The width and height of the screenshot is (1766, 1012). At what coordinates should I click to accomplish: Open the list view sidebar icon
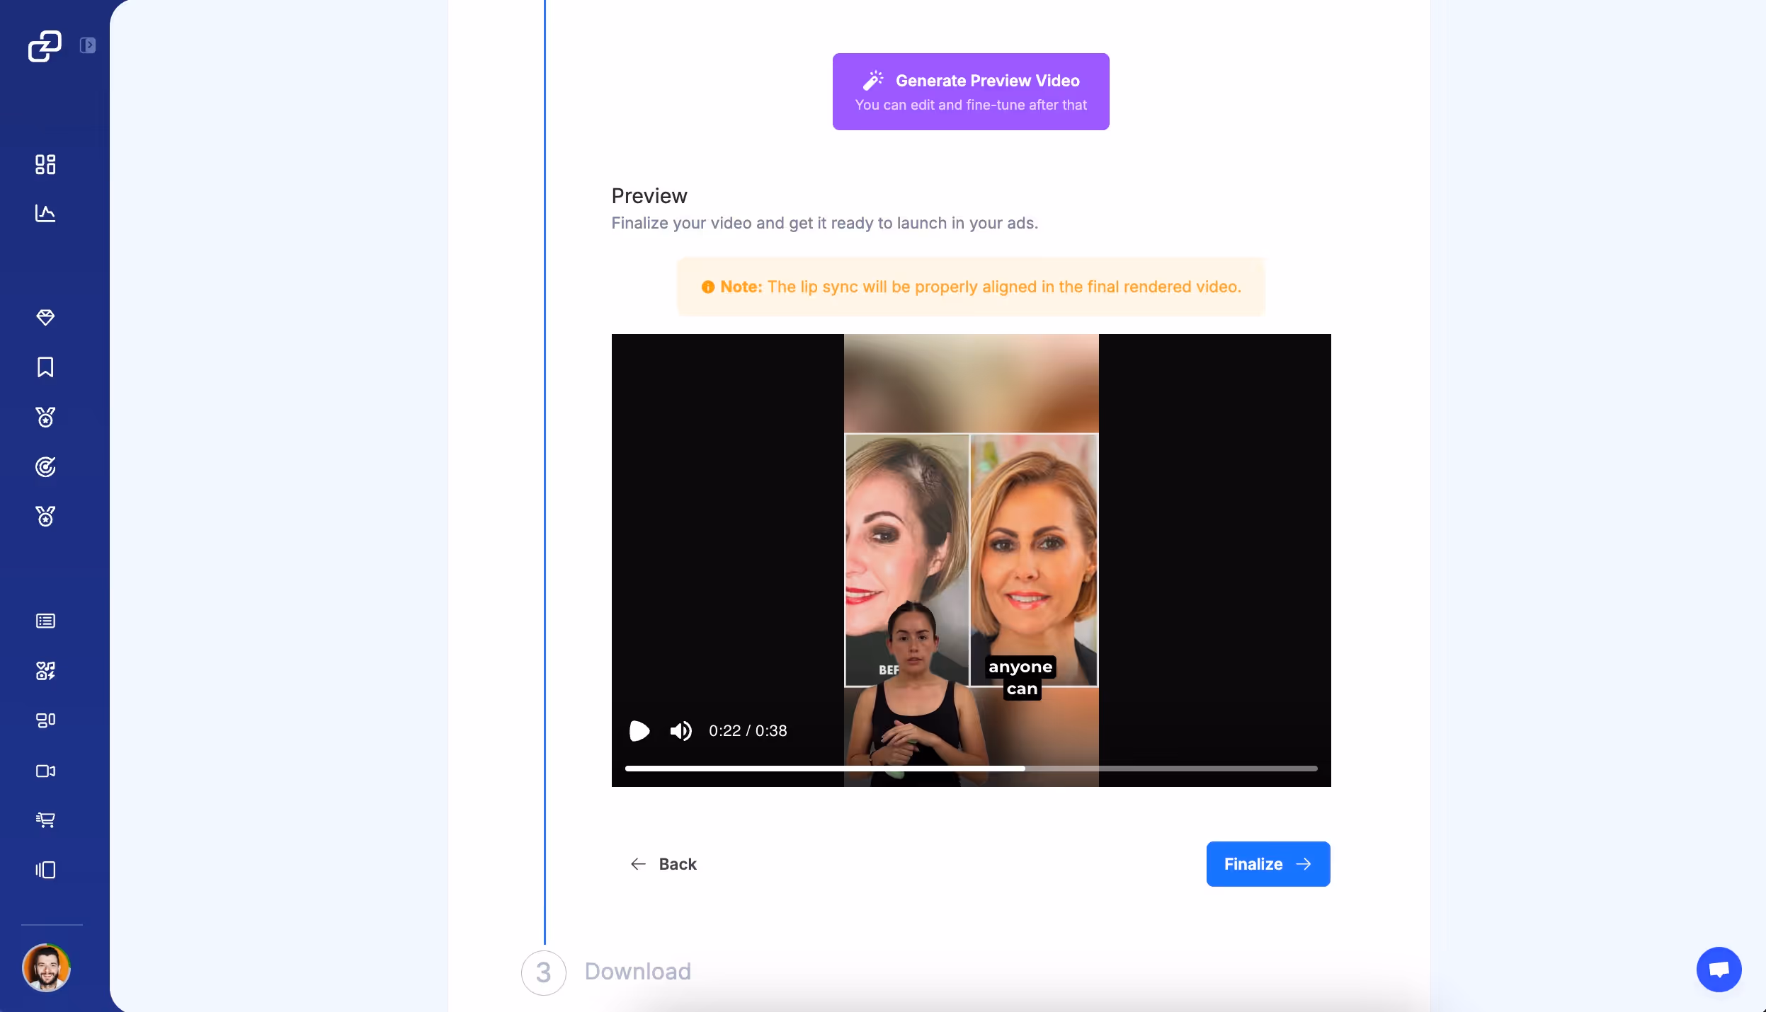click(45, 621)
